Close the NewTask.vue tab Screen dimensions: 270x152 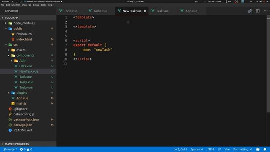(x=145, y=11)
